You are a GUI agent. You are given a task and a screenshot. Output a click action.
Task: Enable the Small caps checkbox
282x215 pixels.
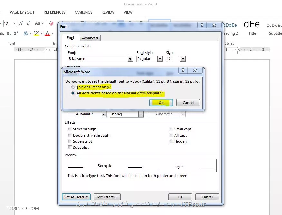(x=171, y=129)
